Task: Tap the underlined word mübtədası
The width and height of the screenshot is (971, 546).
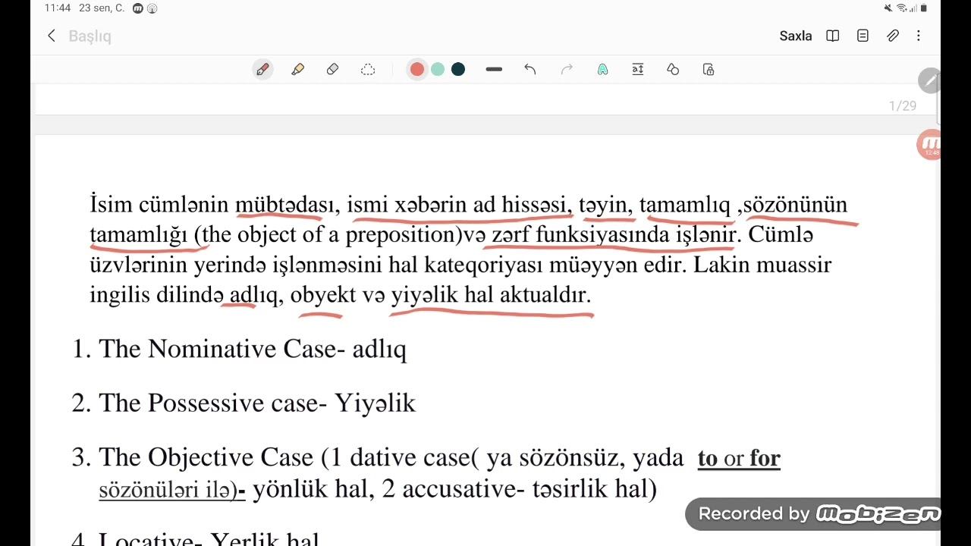Action: coord(284,205)
